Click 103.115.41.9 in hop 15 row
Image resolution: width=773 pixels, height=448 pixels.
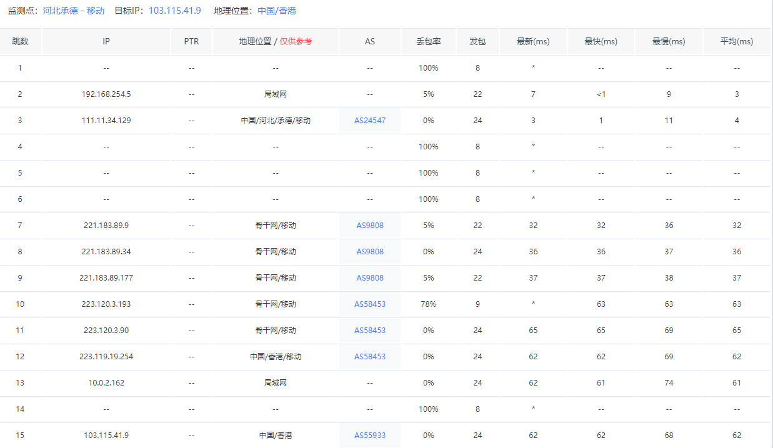106,436
